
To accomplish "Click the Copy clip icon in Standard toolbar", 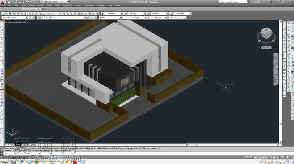I will point(33,13).
